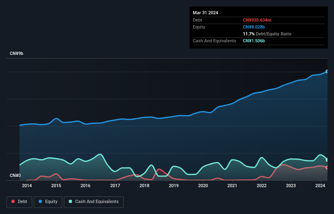Toggle the Equity legend button
This screenshot has height=214, width=334.
tap(48, 202)
